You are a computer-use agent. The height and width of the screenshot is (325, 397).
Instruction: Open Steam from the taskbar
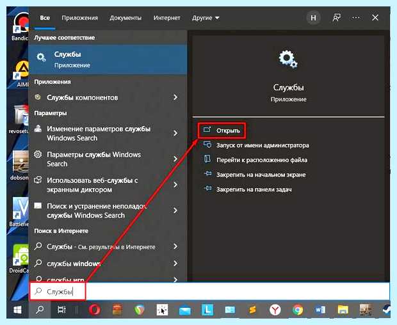click(x=386, y=310)
